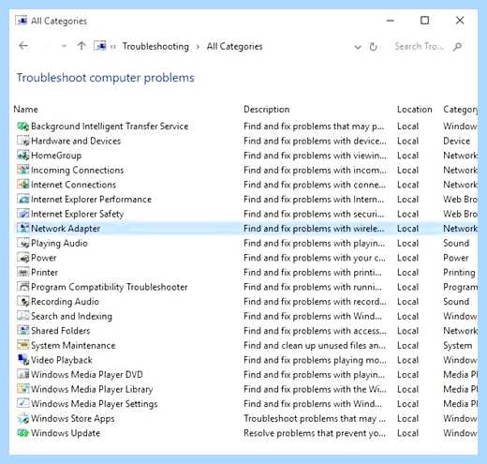The image size is (487, 464).
Task: Open the Internet Connections troubleshooter
Action: pyautogui.click(x=73, y=185)
